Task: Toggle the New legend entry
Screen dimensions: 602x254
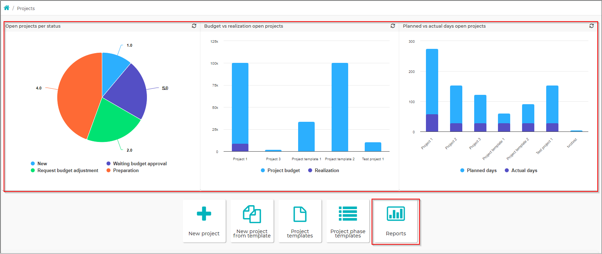Action: click(39, 163)
